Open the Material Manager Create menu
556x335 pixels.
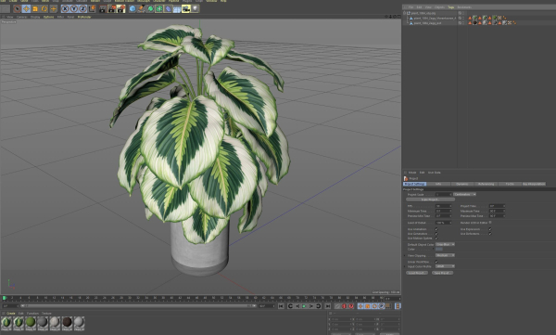point(11,314)
